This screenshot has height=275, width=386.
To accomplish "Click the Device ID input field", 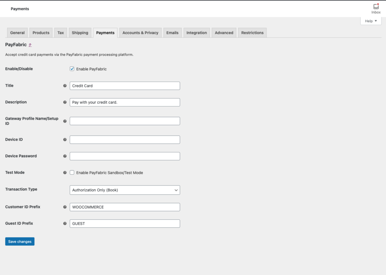I will tap(125, 140).
